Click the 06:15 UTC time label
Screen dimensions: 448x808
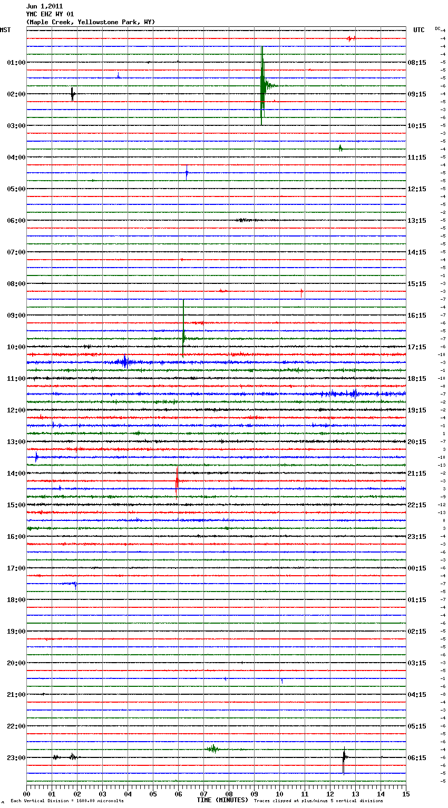(x=417, y=757)
